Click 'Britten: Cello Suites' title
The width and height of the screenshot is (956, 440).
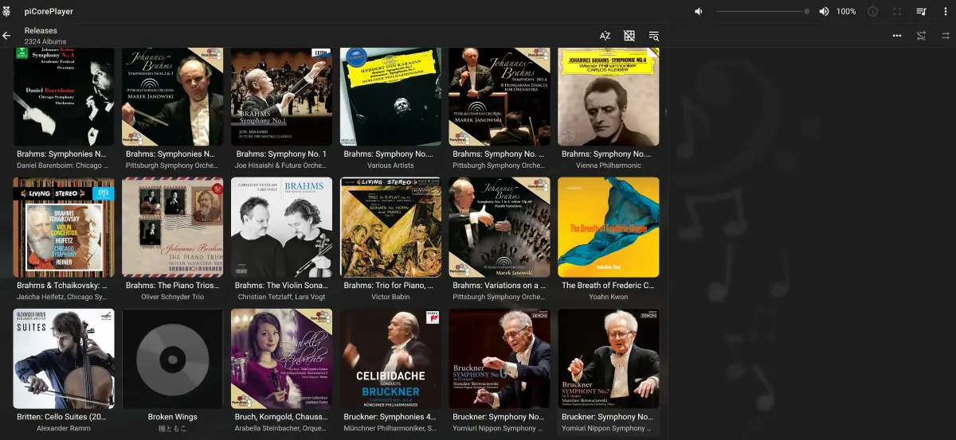tap(63, 417)
